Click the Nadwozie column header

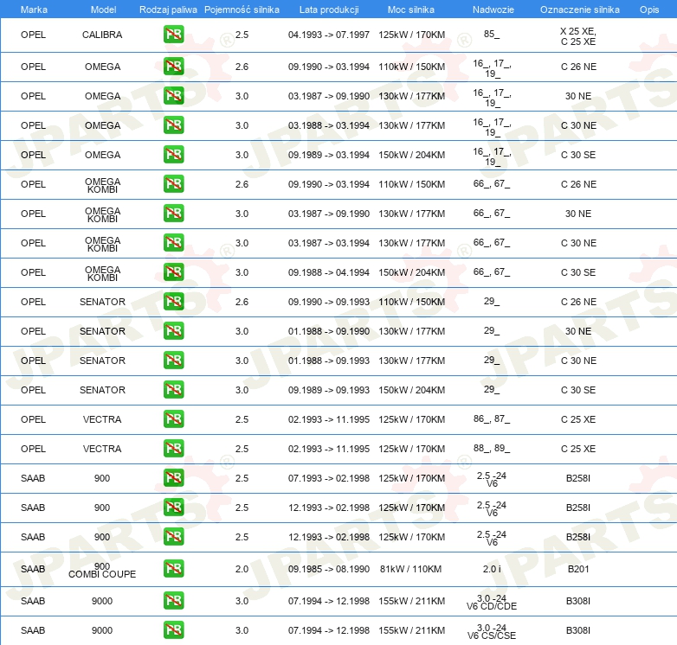[493, 10]
